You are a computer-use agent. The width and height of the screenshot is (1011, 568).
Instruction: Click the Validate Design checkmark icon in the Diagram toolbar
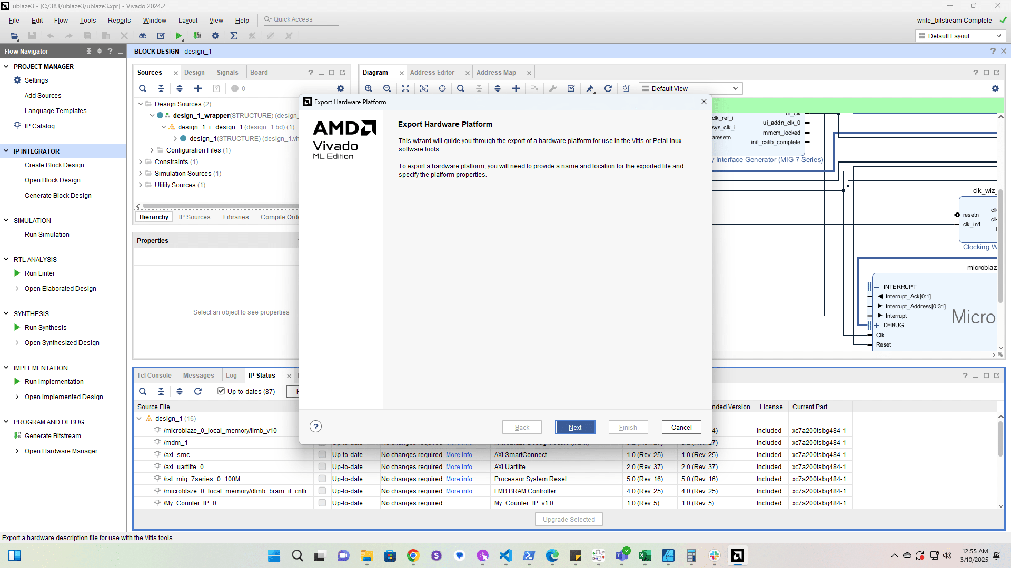571,88
